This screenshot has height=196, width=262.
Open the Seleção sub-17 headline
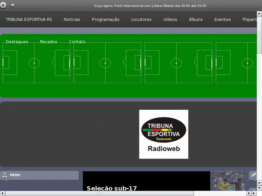coord(112,188)
